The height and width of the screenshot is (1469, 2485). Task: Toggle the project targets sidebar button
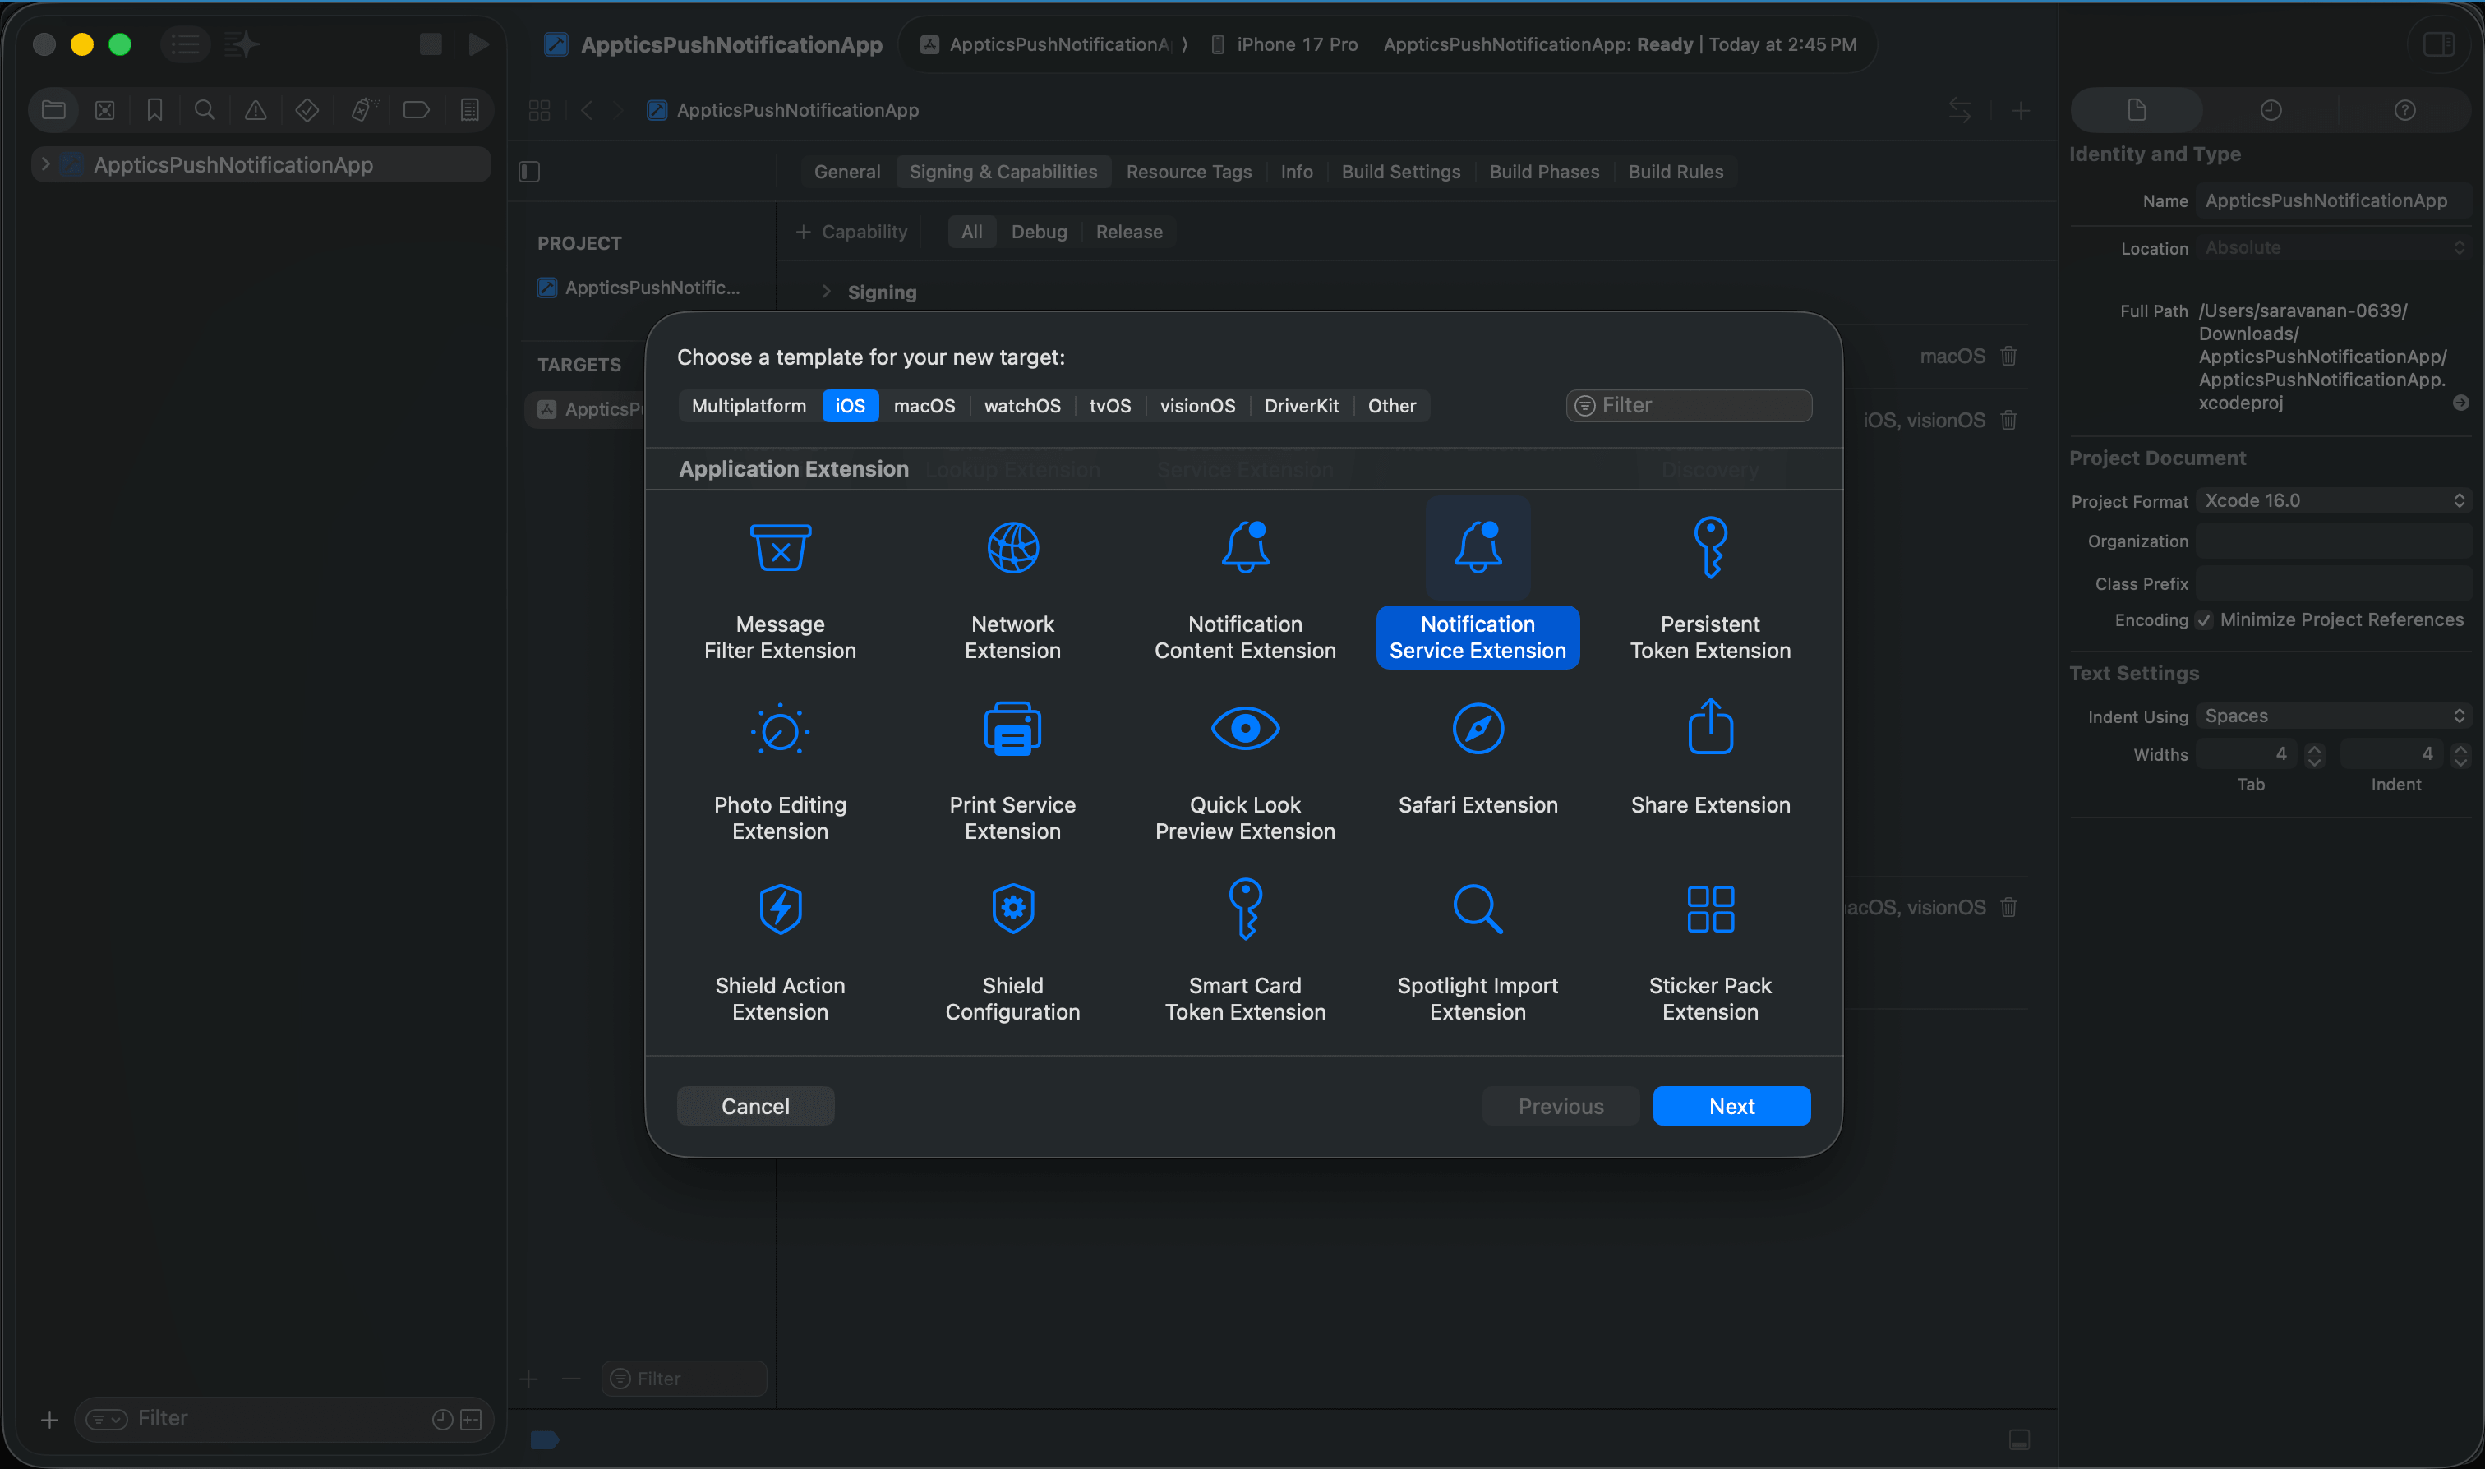click(530, 173)
